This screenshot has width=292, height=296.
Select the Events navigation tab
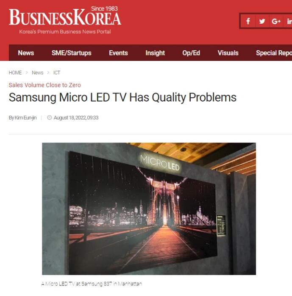(118, 53)
